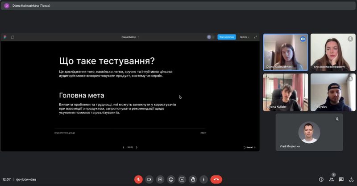Screen dimensions: 357x186
Task: Click the Головна мета heading
Action: [x=82, y=95]
